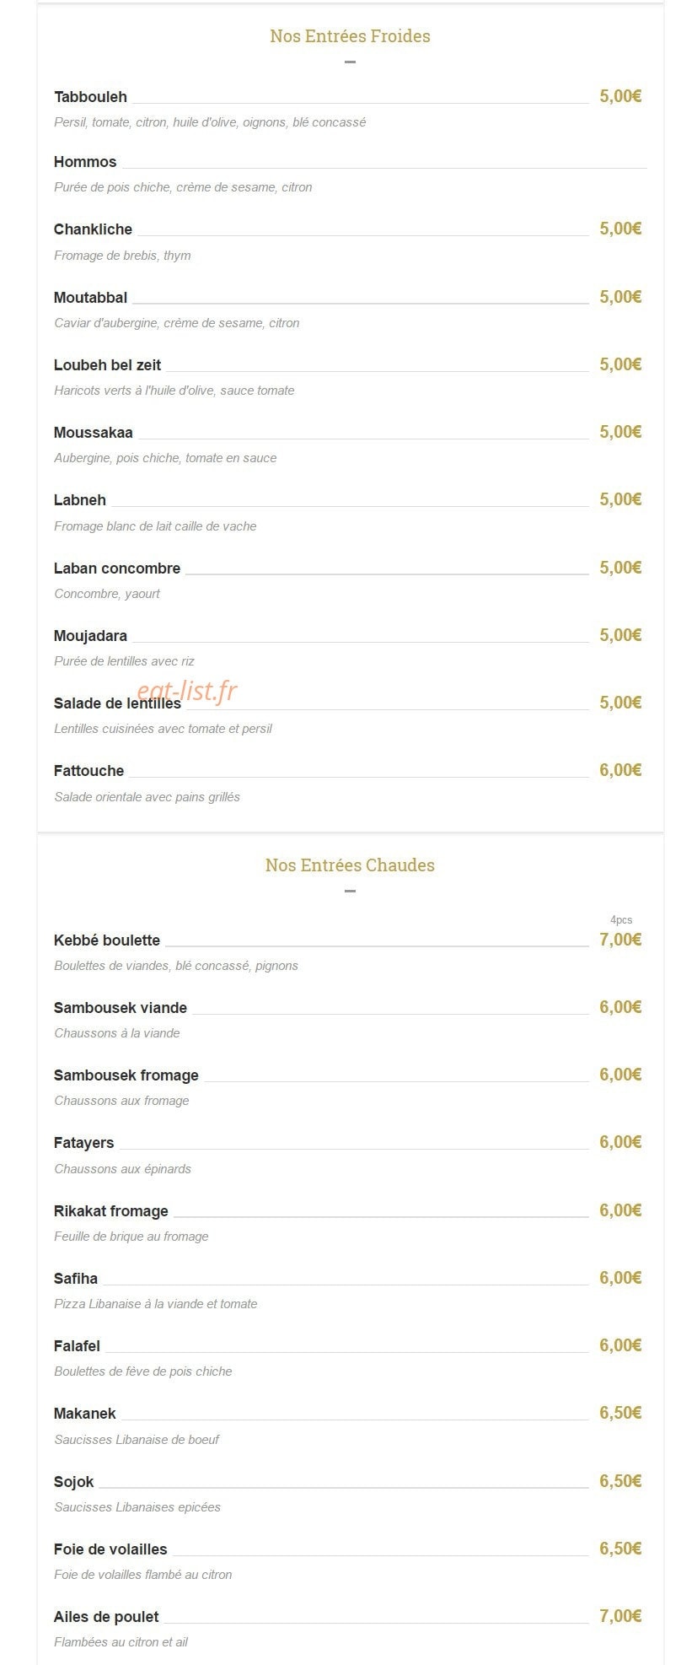
Task: Click the Nos Entrées Froides heading
Action: click(350, 36)
